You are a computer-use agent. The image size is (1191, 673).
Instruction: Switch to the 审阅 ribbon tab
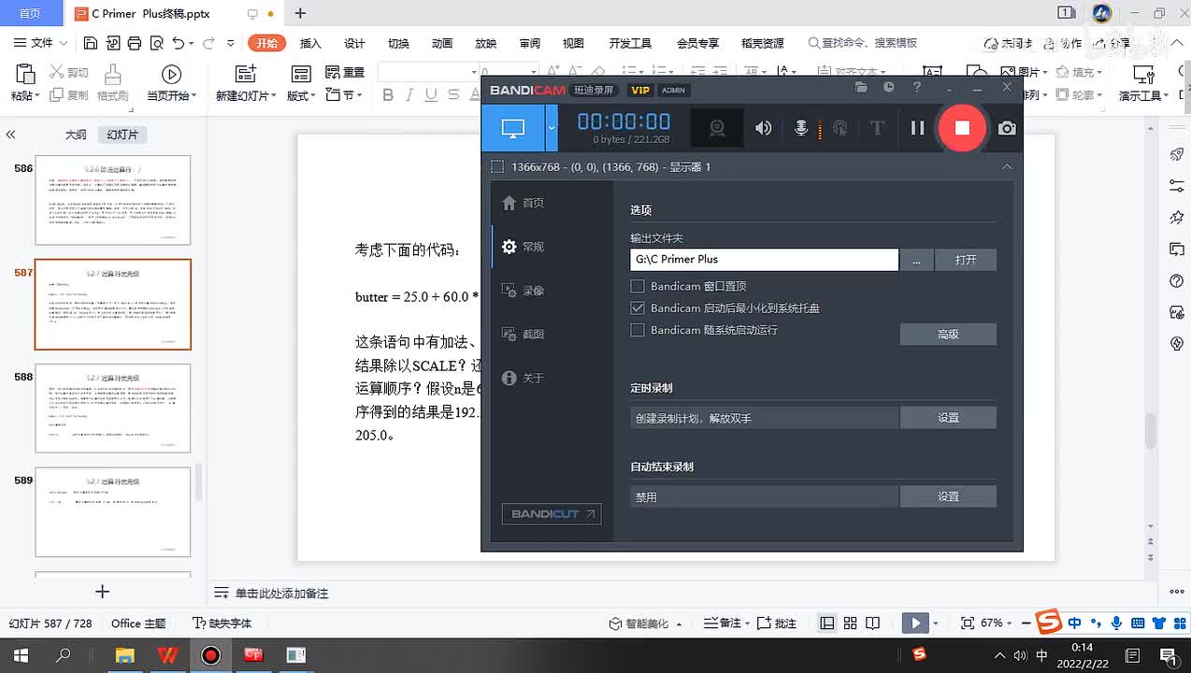pyautogui.click(x=530, y=43)
